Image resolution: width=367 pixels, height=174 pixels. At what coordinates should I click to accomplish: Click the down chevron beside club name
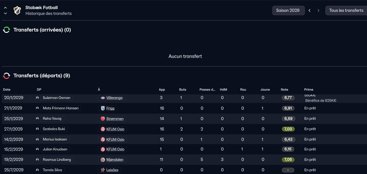[5, 13]
